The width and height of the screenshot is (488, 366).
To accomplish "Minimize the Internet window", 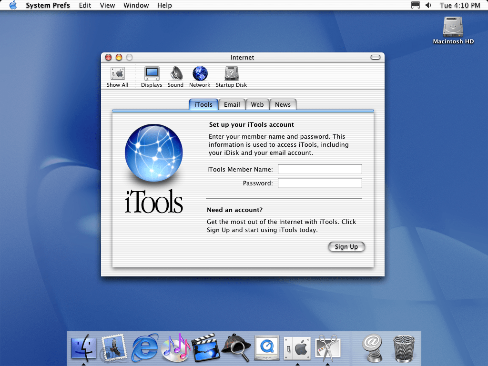I will (x=119, y=57).
